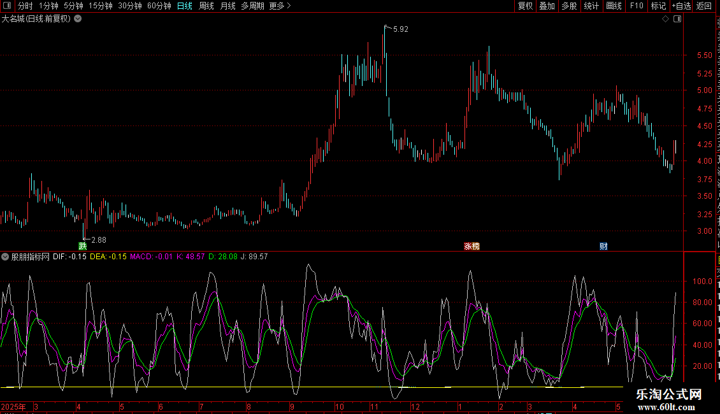This screenshot has height=414, width=720.
Task: Open dropdown next to 大名城 title
Action: click(x=78, y=19)
